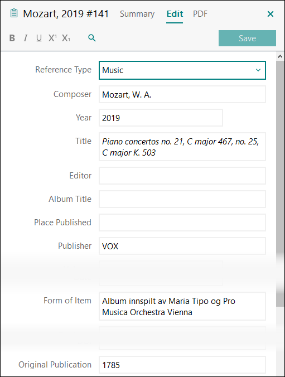This screenshot has height=377, width=285.
Task: Click the scrollbar up arrow
Action: [x=280, y=56]
